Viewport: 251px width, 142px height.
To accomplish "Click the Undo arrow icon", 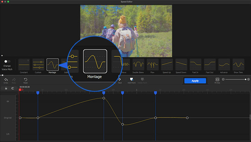I will point(6,80).
